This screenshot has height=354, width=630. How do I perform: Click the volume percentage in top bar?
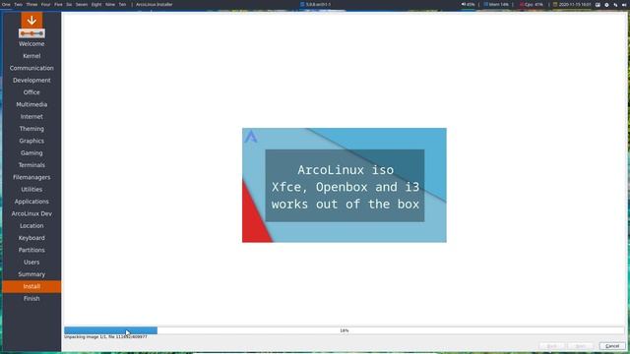471,4
